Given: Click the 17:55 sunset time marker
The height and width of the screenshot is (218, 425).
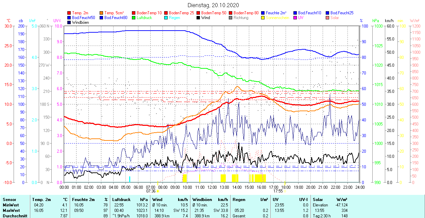Looking at the screenshot, I should tap(278, 191).
